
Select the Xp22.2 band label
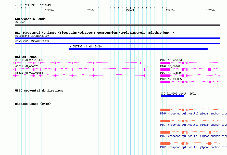click(x=20, y=22)
